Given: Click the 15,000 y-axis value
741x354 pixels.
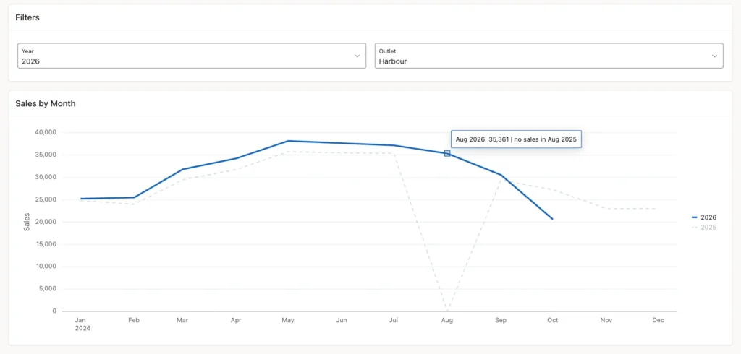Looking at the screenshot, I should (x=46, y=244).
